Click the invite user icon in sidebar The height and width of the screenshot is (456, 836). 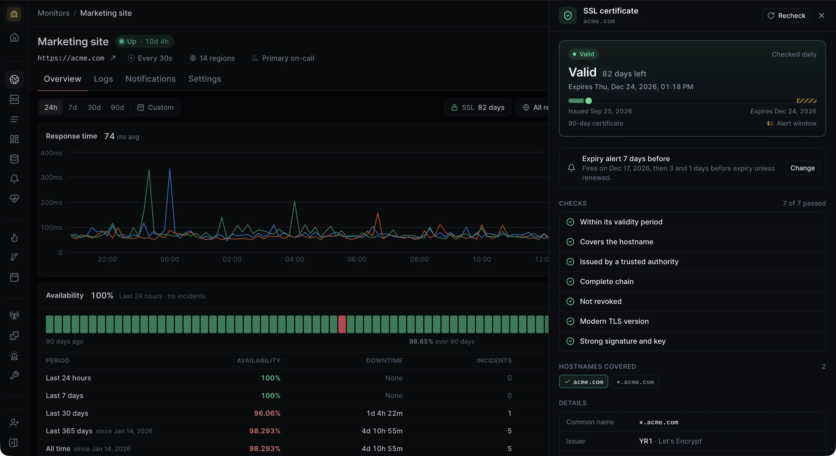coord(14,423)
